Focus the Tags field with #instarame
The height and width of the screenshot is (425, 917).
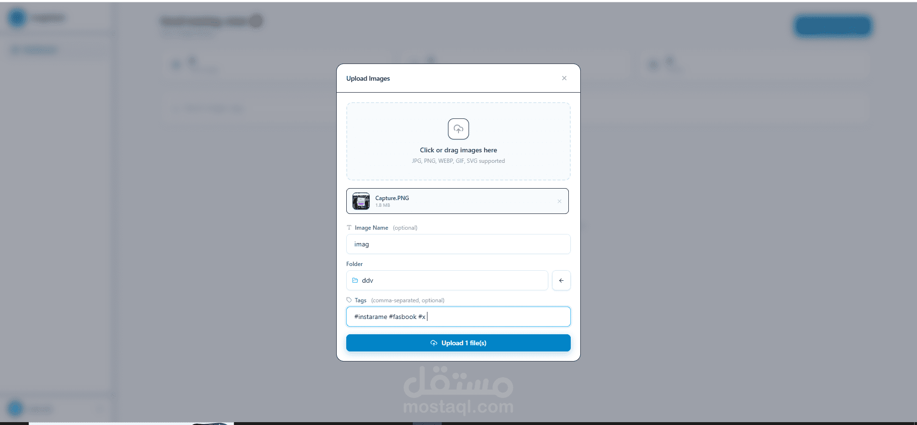pyautogui.click(x=458, y=317)
